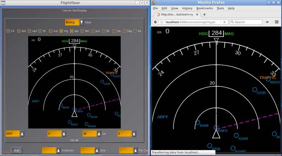Toggle the tru checkbox
The width and height of the screenshot is (282, 156).
(135, 31)
